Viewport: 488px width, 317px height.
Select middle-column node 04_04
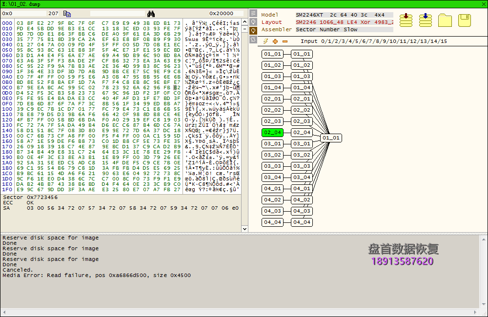click(302, 222)
